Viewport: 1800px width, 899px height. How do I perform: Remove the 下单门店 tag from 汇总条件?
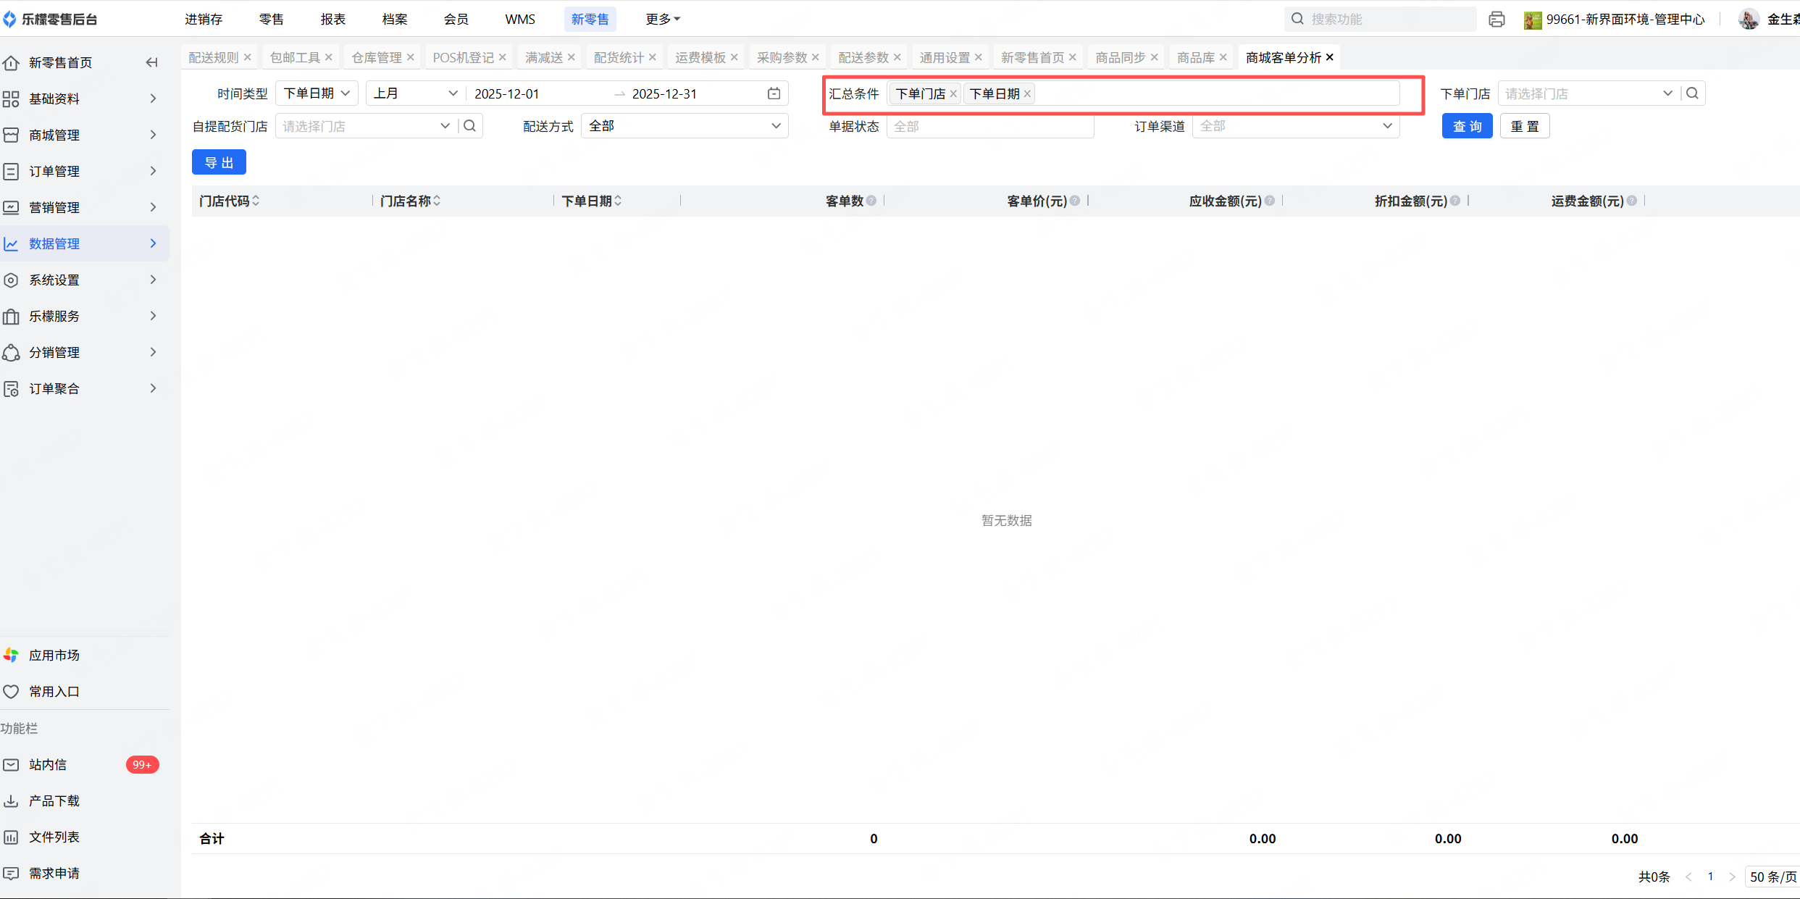953,94
